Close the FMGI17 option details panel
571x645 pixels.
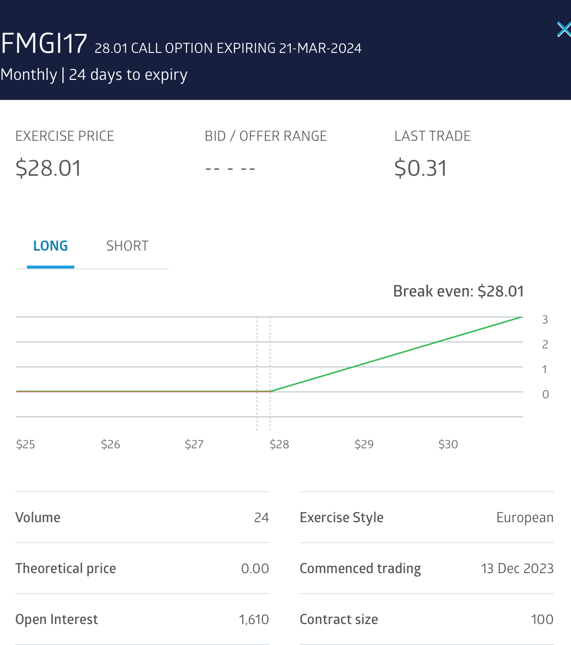[563, 29]
